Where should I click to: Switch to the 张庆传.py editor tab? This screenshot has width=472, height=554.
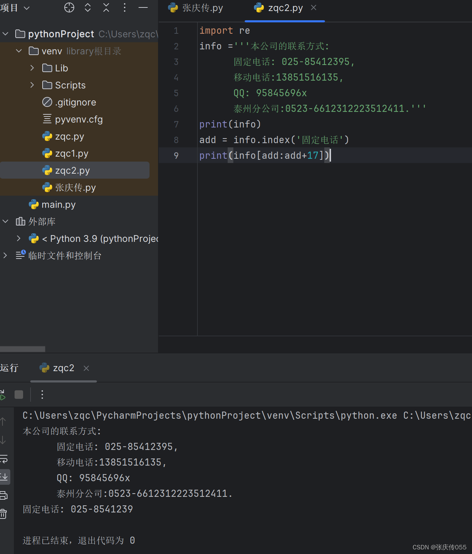[x=201, y=8]
